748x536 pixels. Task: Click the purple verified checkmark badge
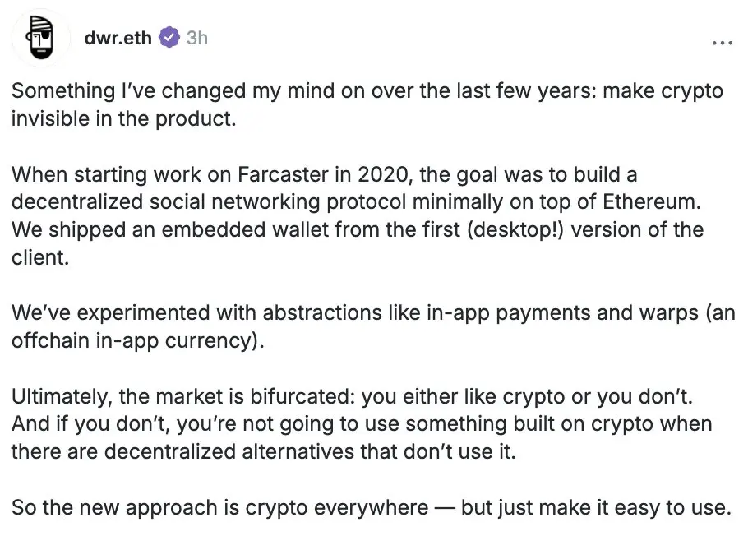pos(169,38)
